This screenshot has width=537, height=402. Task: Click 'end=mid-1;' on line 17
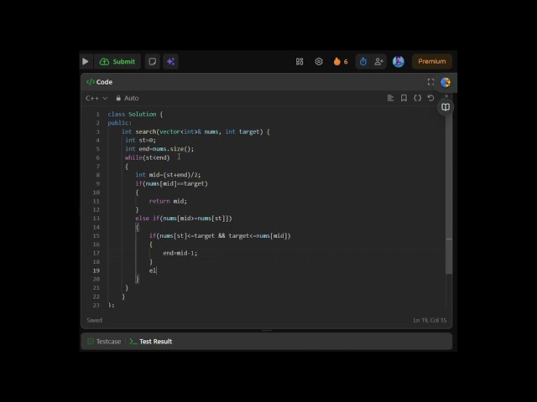click(180, 253)
